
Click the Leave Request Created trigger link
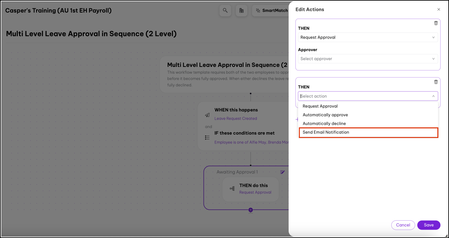[x=235, y=118]
